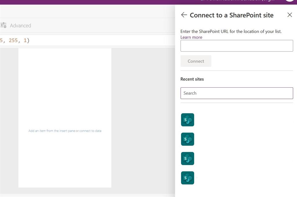
Task: Open Advanced settings via the sliders icon
Action: [x=3, y=25]
